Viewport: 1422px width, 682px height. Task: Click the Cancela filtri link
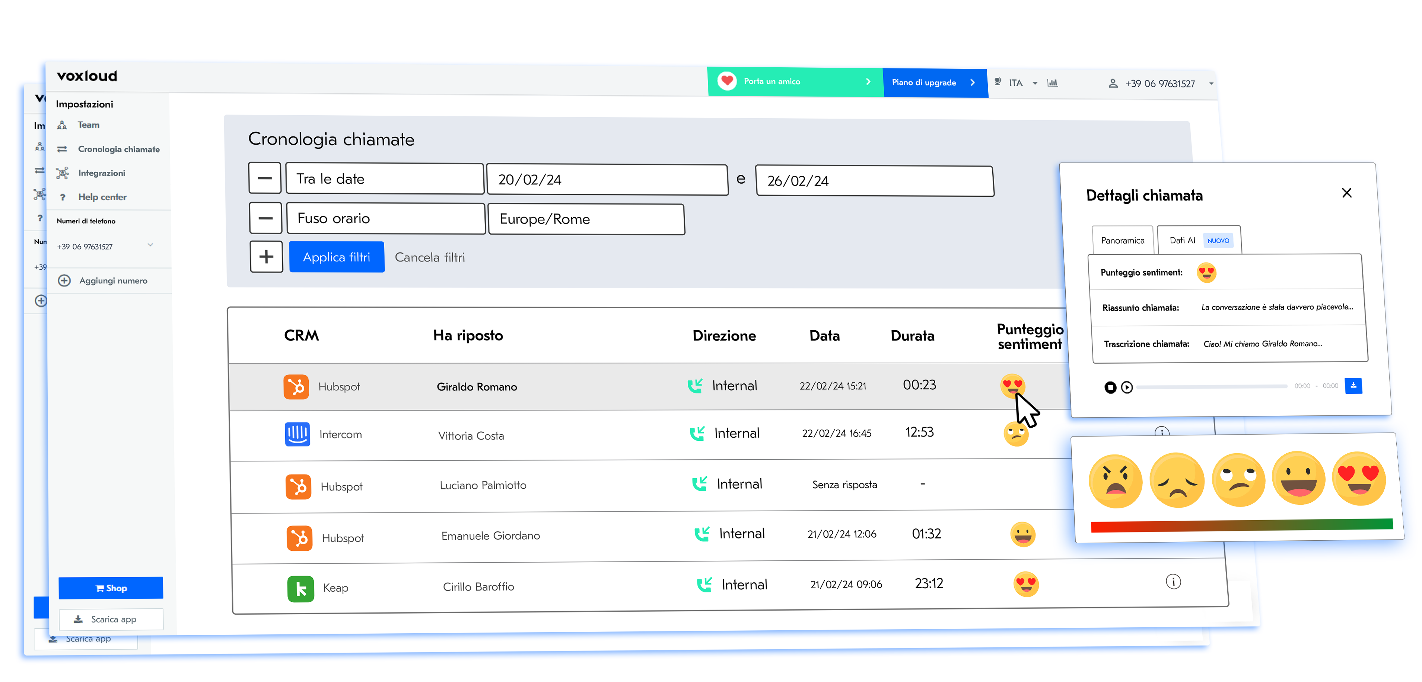pyautogui.click(x=430, y=257)
